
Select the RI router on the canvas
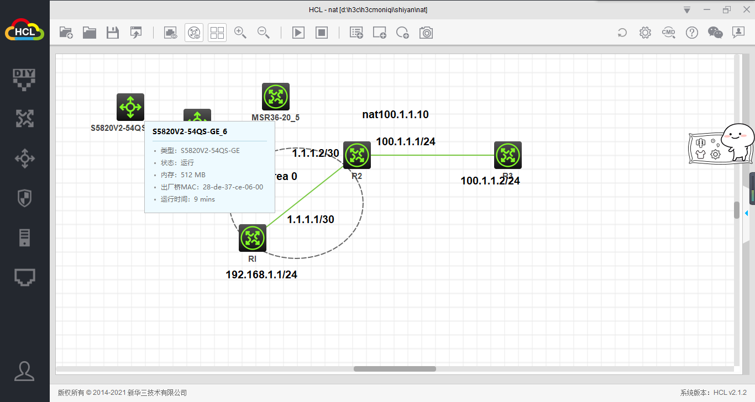click(253, 238)
